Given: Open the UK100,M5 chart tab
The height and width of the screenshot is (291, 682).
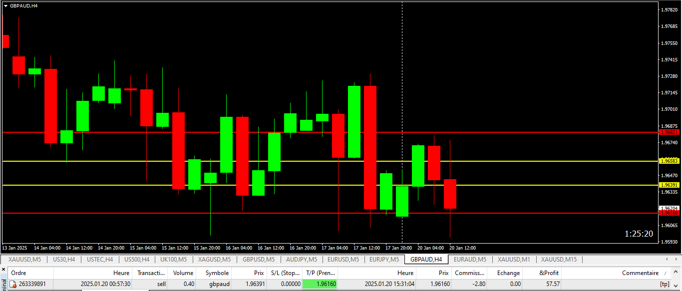Looking at the screenshot, I should 173,260.
